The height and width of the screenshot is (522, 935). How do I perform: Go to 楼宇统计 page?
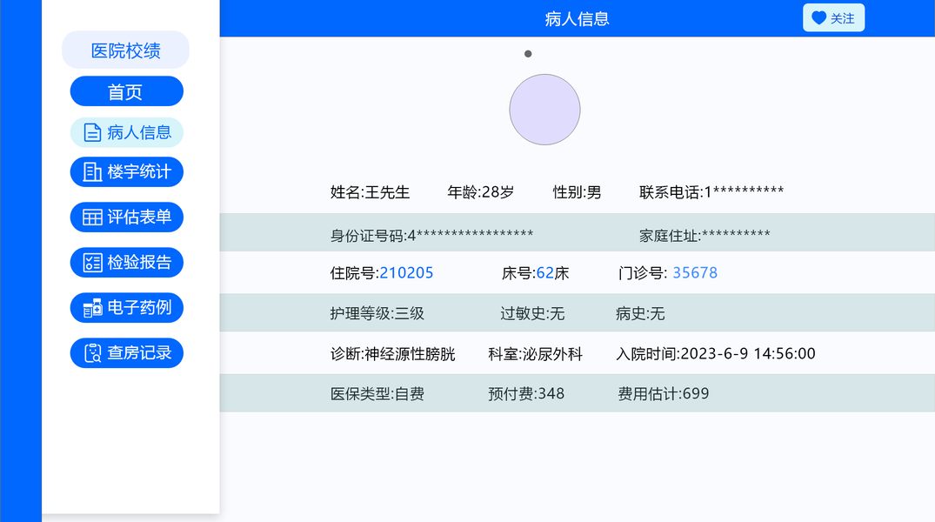(x=126, y=171)
